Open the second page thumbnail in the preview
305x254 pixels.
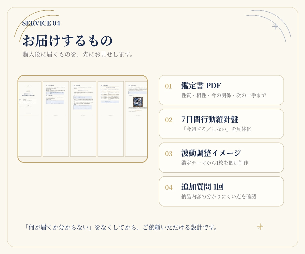tap(56, 119)
